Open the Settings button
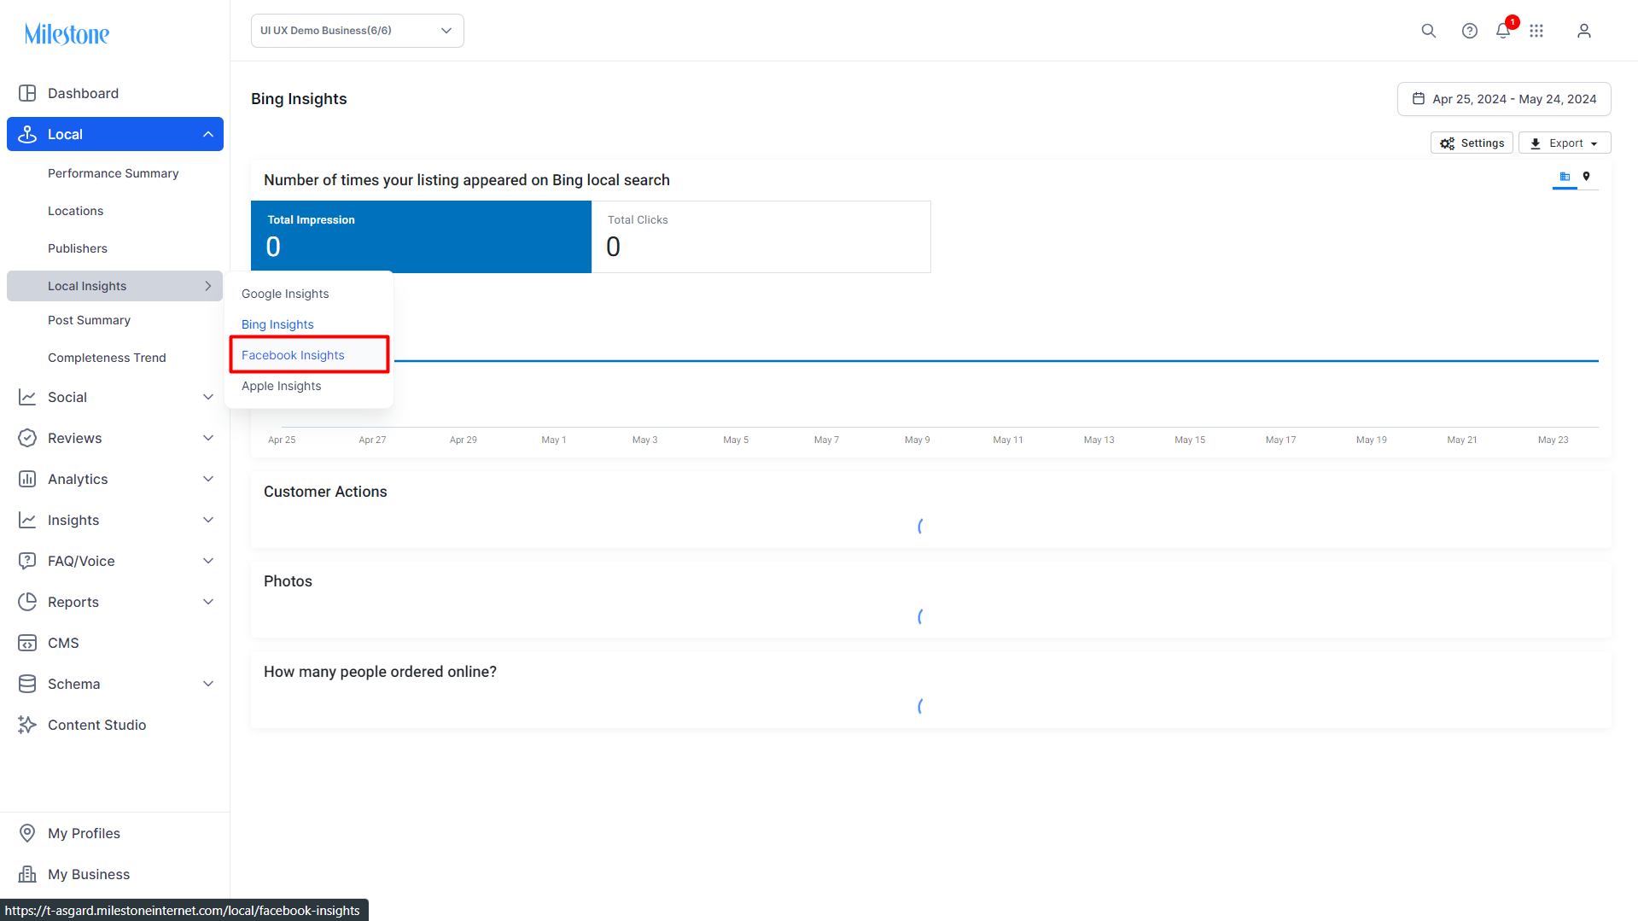The width and height of the screenshot is (1638, 921). pos(1472,143)
